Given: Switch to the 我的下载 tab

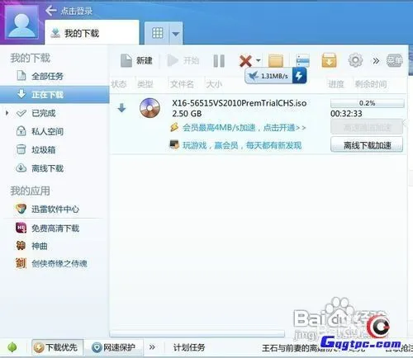Looking at the screenshot, I should coord(92,33).
